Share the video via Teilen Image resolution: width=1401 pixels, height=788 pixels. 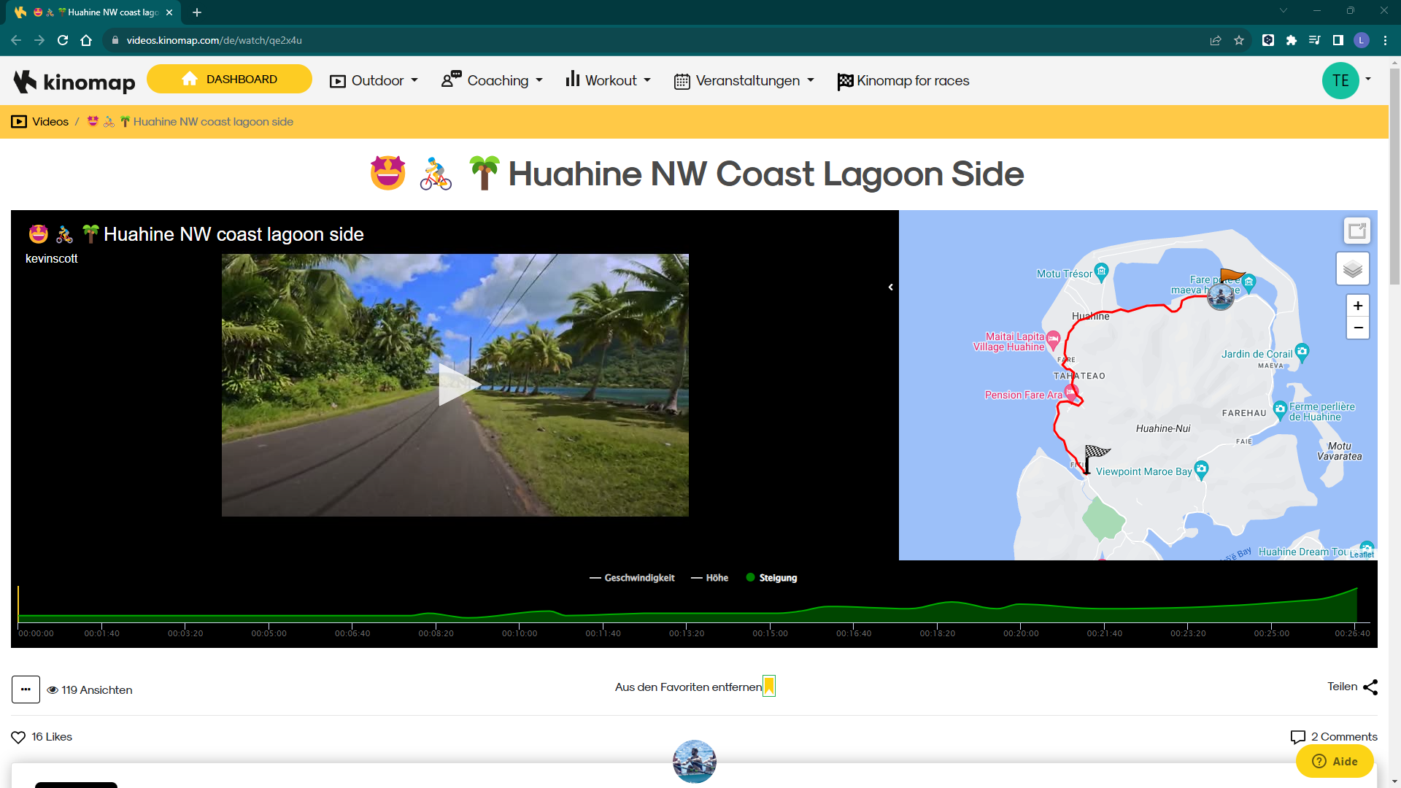[1352, 687]
